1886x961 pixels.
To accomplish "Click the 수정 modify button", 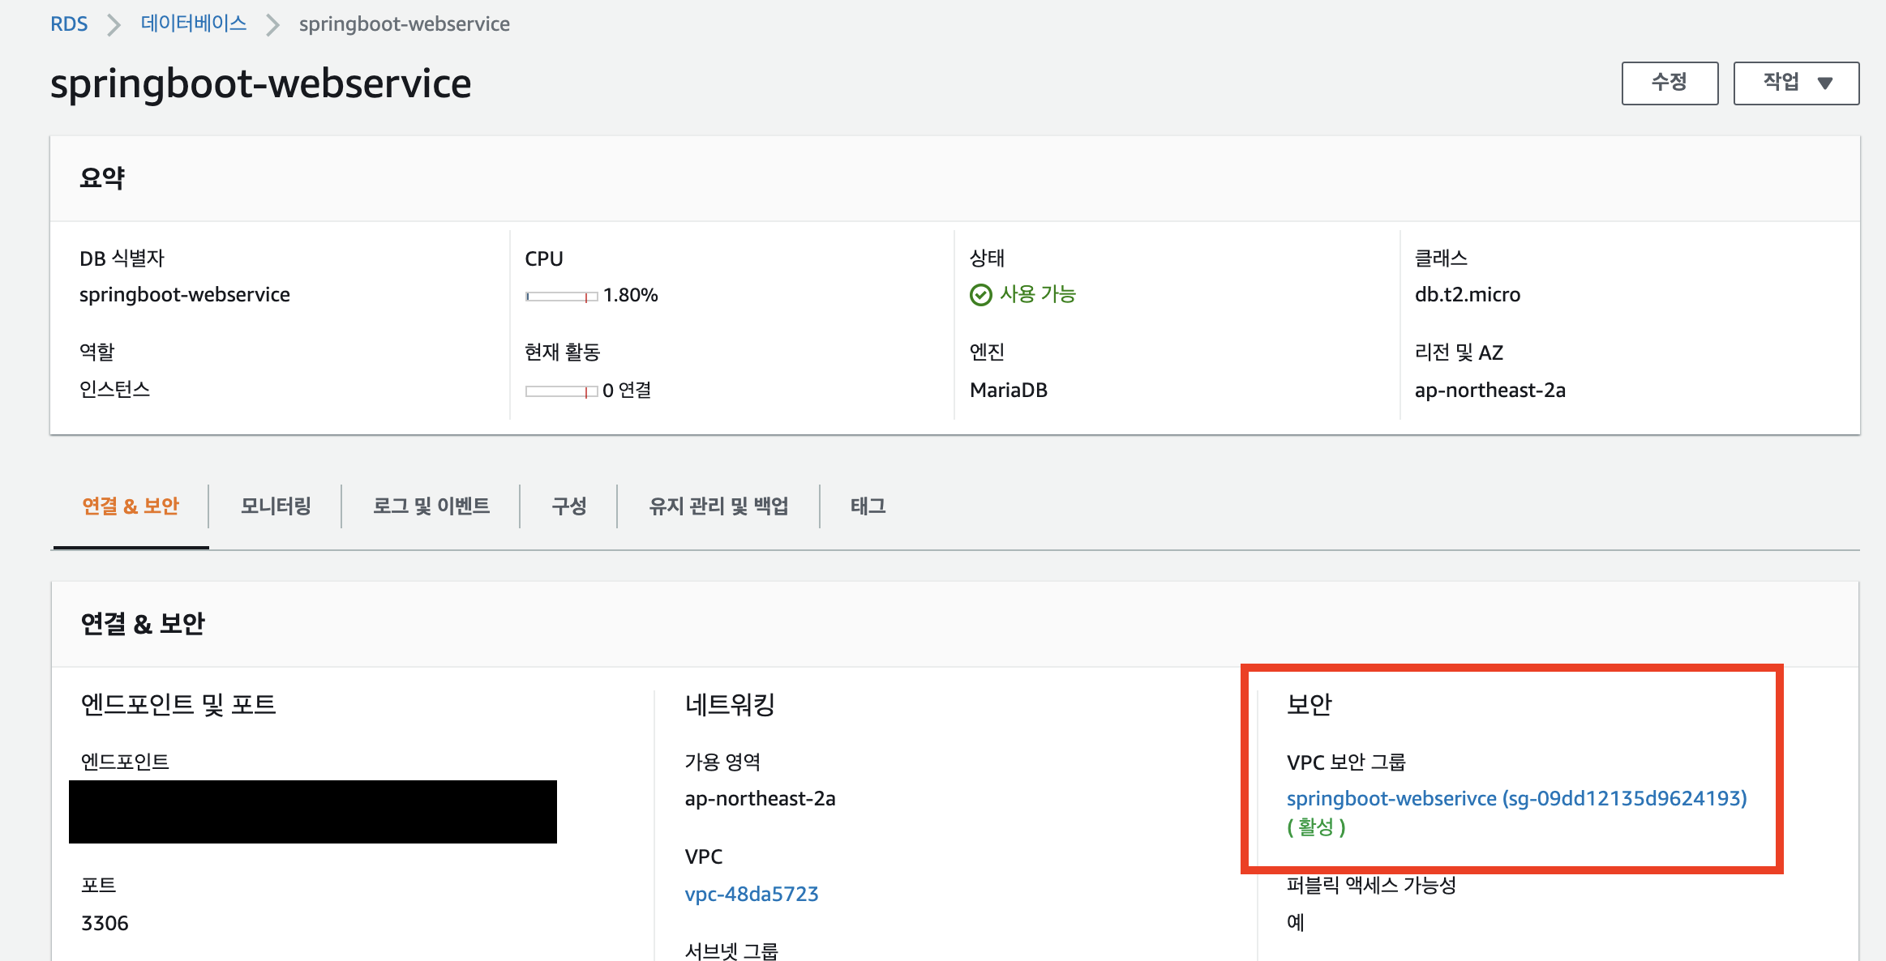I will pos(1669,83).
